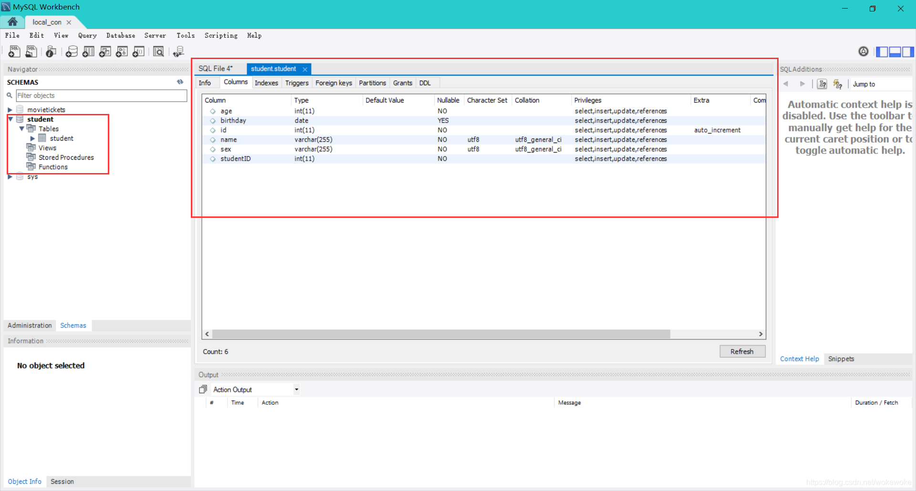
Task: Expand the movietickets schema
Action: click(10, 110)
